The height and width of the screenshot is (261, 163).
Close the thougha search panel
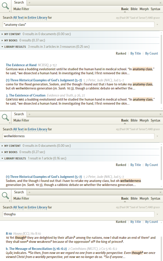click(x=160, y=192)
